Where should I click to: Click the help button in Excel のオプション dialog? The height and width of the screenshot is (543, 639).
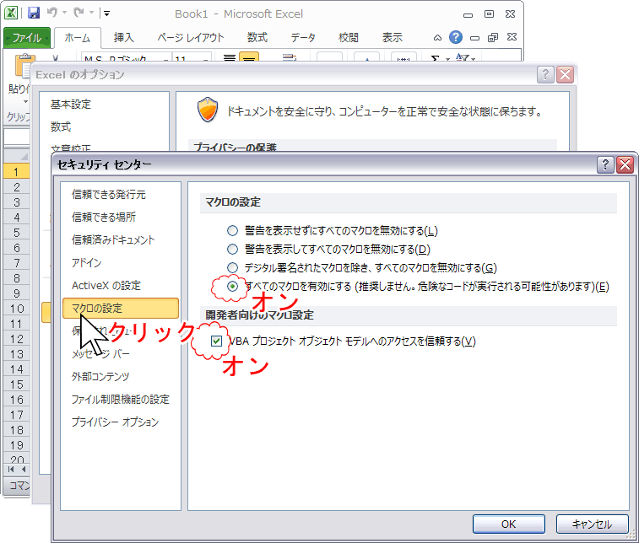coord(545,74)
